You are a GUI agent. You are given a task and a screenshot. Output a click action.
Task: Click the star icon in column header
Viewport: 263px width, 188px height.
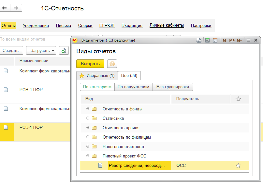238,99
